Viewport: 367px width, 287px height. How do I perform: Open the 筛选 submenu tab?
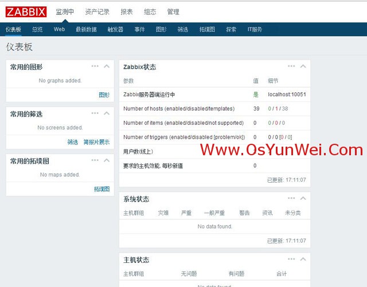pos(183,29)
